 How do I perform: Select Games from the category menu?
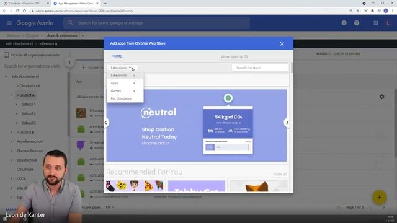tap(125, 91)
